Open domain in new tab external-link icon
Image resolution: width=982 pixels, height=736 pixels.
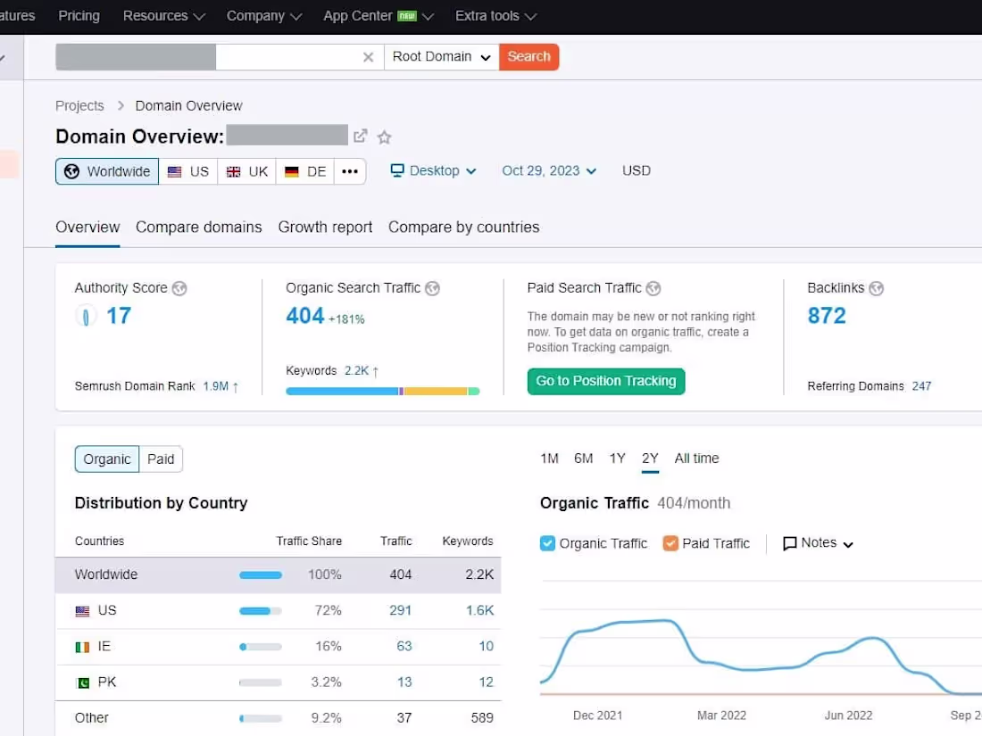pyautogui.click(x=361, y=136)
